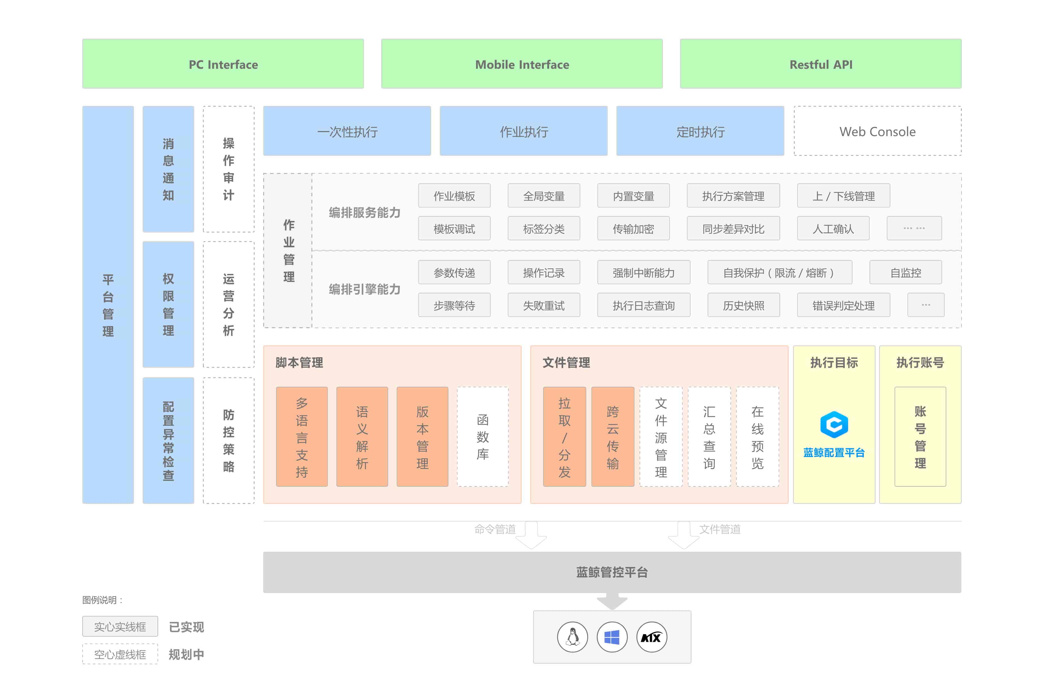This screenshot has height=691, width=1045.
Task: Click the file pipeline down arrow
Action: click(x=683, y=535)
